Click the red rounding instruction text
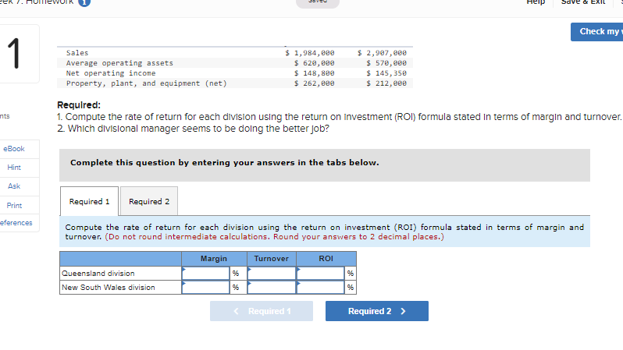The image size is (623, 350). pyautogui.click(x=275, y=237)
